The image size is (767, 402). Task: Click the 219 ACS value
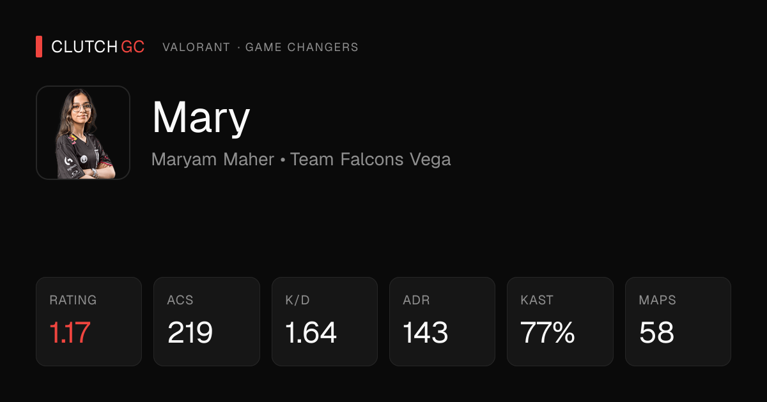(190, 333)
